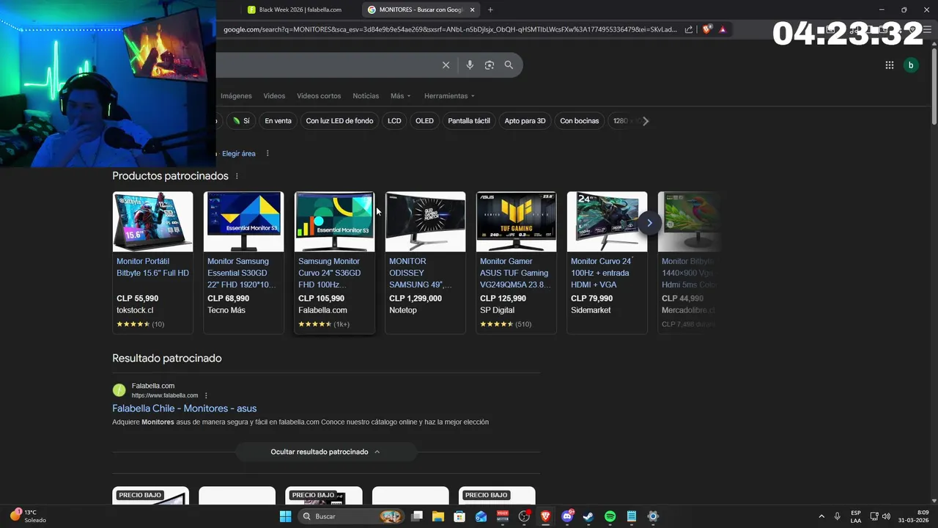Image resolution: width=938 pixels, height=528 pixels.
Task: Open Brave Rewards triangle icon
Action: [x=723, y=30]
